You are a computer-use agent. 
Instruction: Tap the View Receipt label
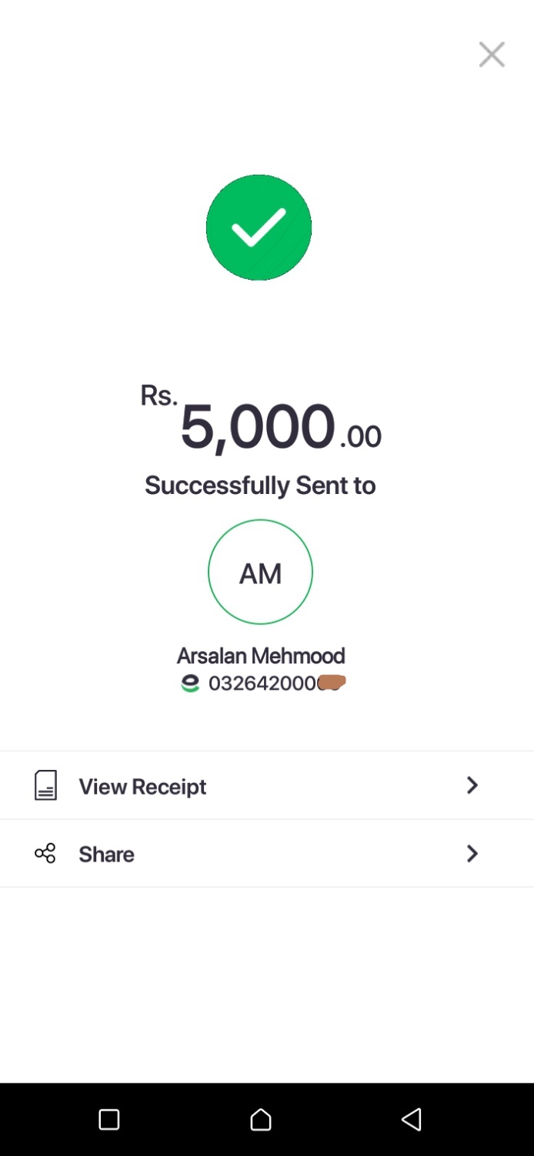click(x=142, y=786)
